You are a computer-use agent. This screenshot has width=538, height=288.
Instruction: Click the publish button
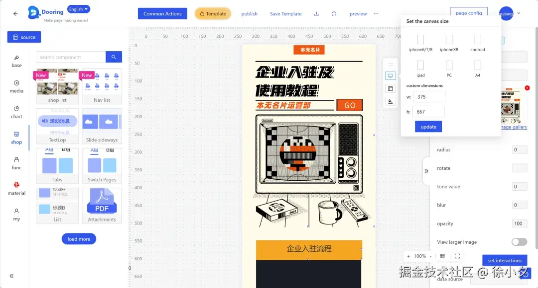249,14
